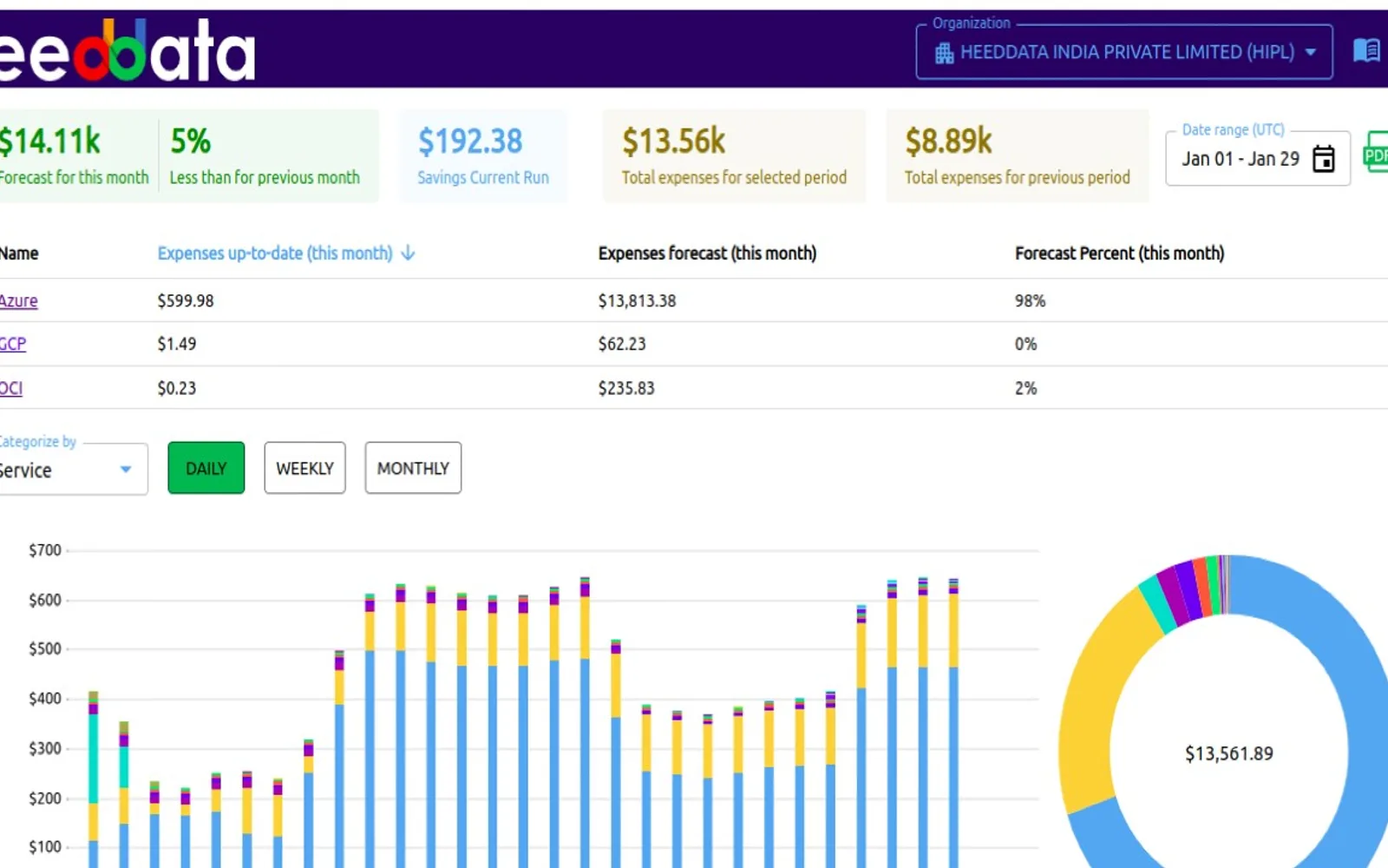Viewport: 1388px width, 868px height.
Task: Open the GCP data source link
Action: tap(12, 344)
